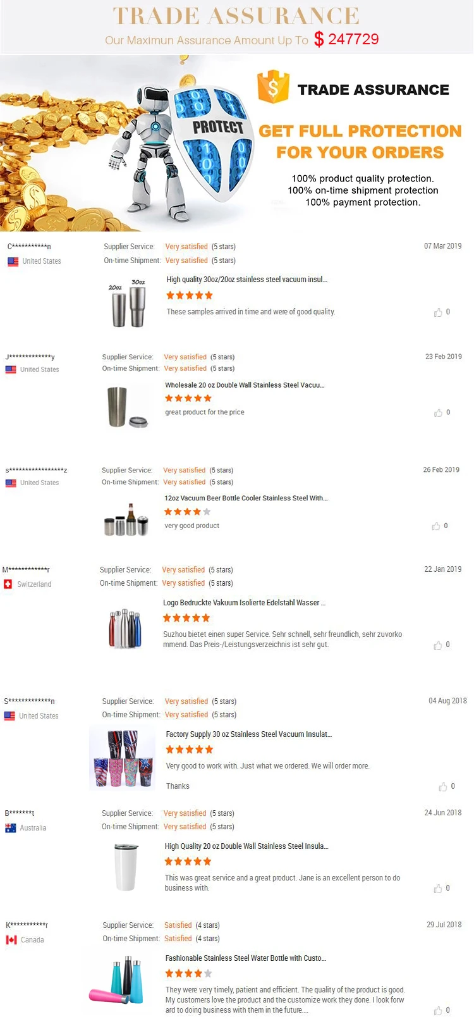Open 'High quality 30oz/20oz stainless steel vacuum' product link
Viewport: 474px width, 1019px height.
click(x=246, y=280)
